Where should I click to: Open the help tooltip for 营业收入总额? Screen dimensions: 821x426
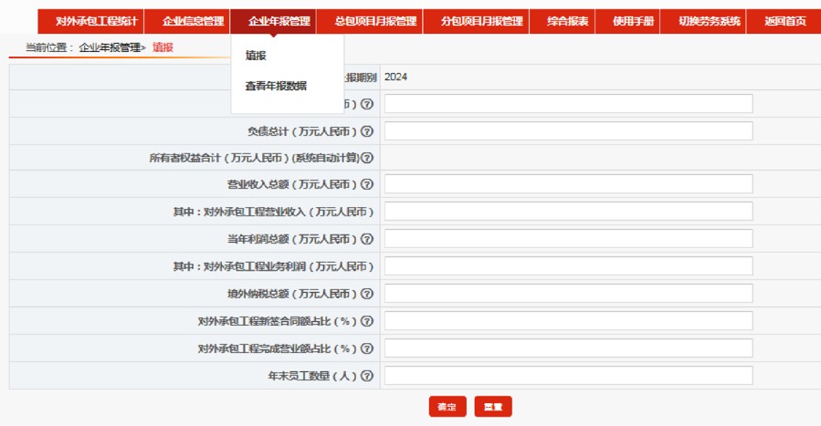(x=368, y=184)
